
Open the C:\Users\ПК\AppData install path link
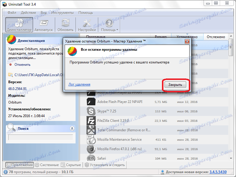pos(38,75)
